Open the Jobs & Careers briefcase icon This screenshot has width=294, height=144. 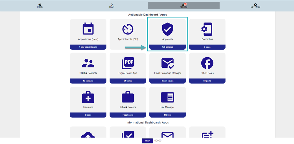128,97
